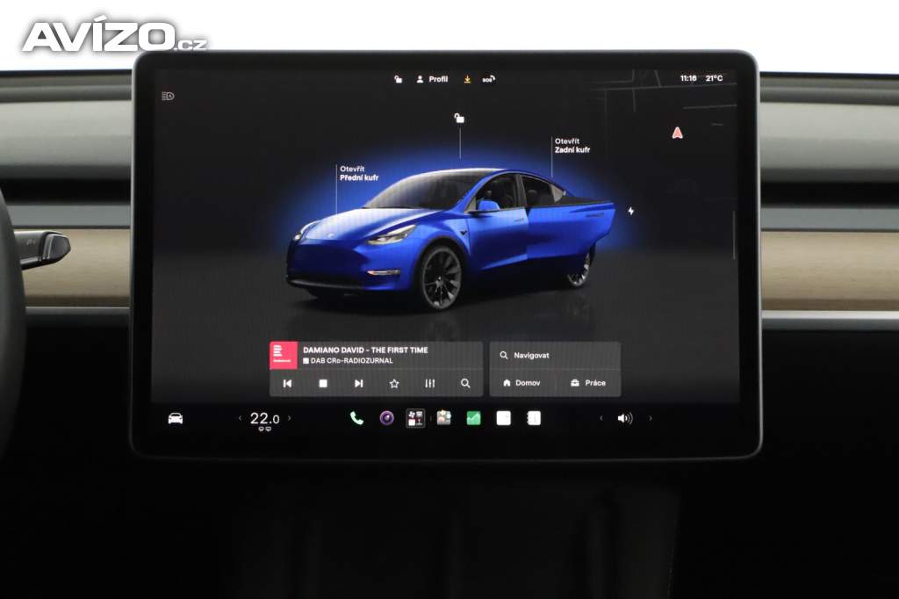Tap the red navigation arrow on the map
Screen dimensions: 899x599
tap(677, 134)
